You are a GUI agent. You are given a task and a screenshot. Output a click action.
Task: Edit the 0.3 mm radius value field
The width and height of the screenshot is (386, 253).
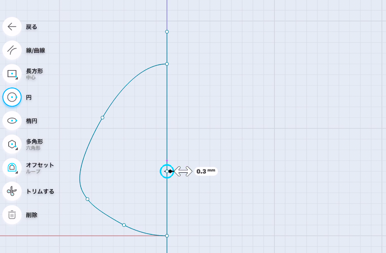206,171
